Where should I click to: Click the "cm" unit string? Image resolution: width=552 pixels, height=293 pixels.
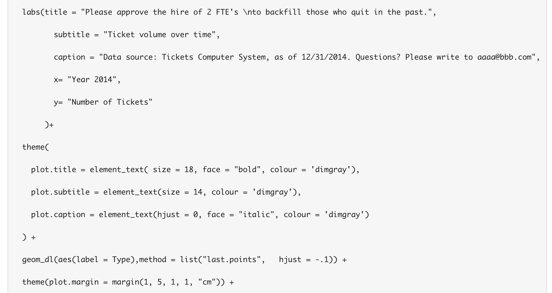(207, 282)
